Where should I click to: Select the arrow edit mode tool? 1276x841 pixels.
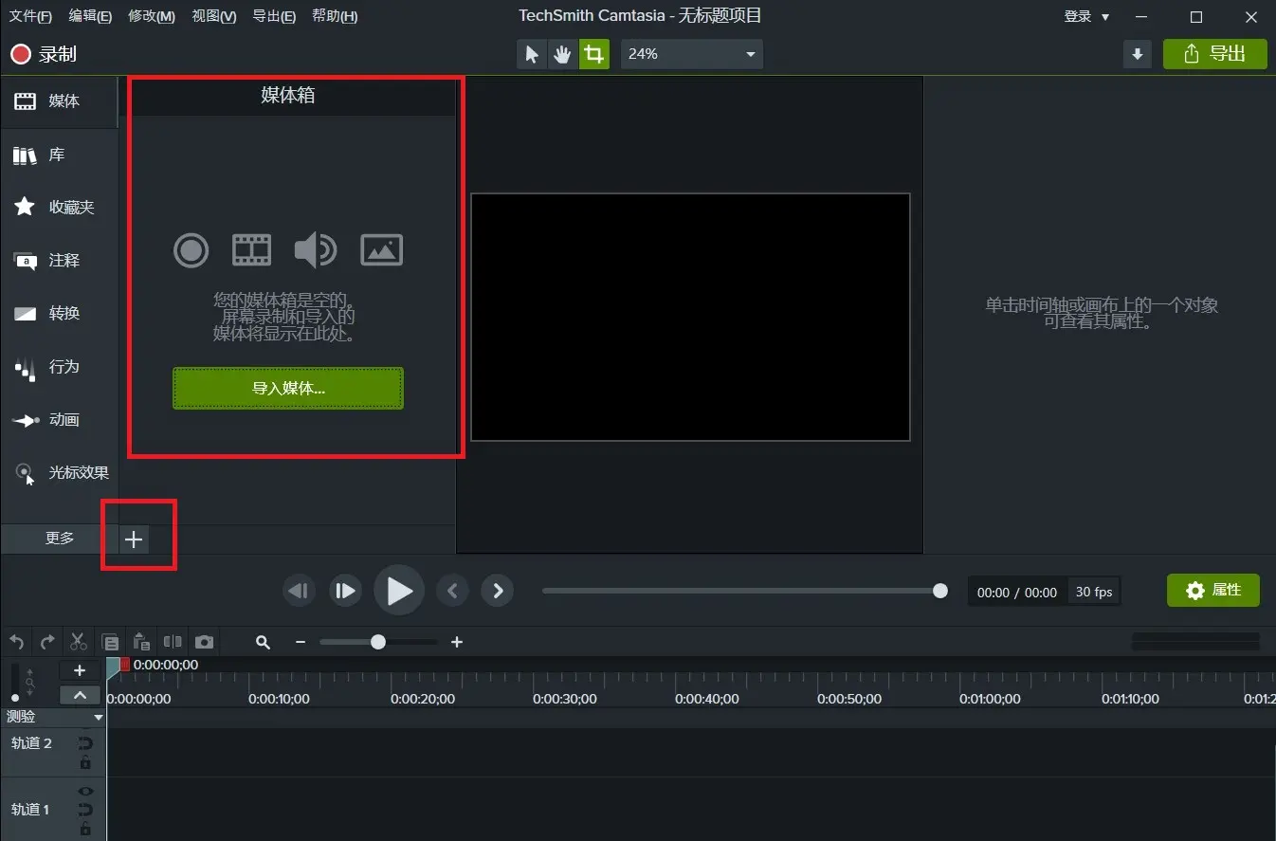pos(531,54)
